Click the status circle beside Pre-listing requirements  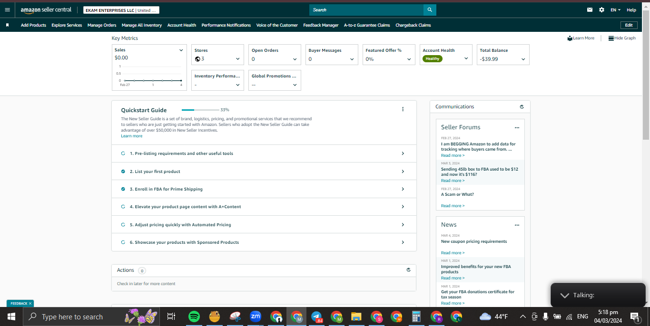(x=123, y=153)
